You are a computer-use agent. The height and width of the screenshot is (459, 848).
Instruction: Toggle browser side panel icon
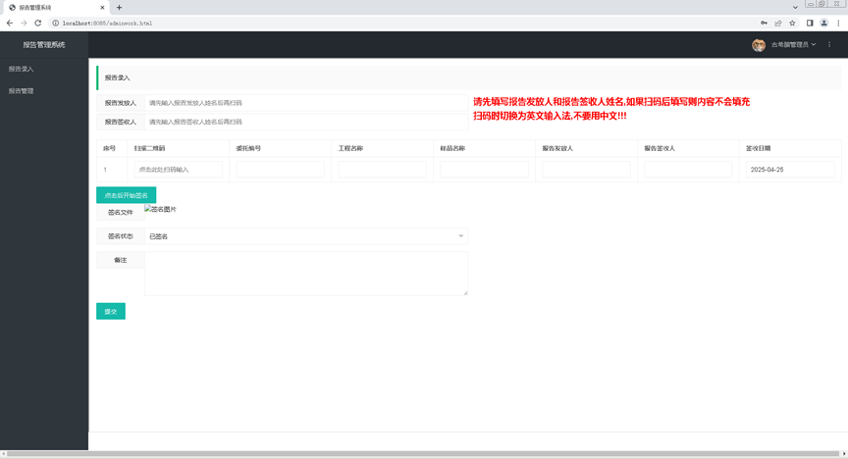pos(810,23)
